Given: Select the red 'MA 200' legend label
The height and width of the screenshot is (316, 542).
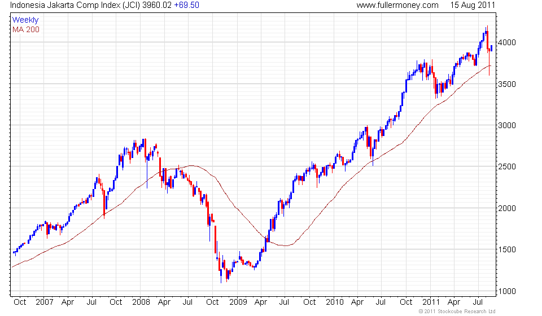Looking at the screenshot, I should click(x=26, y=30).
